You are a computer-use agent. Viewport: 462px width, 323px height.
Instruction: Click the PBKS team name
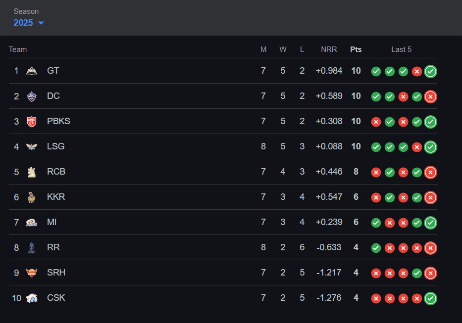click(x=58, y=121)
